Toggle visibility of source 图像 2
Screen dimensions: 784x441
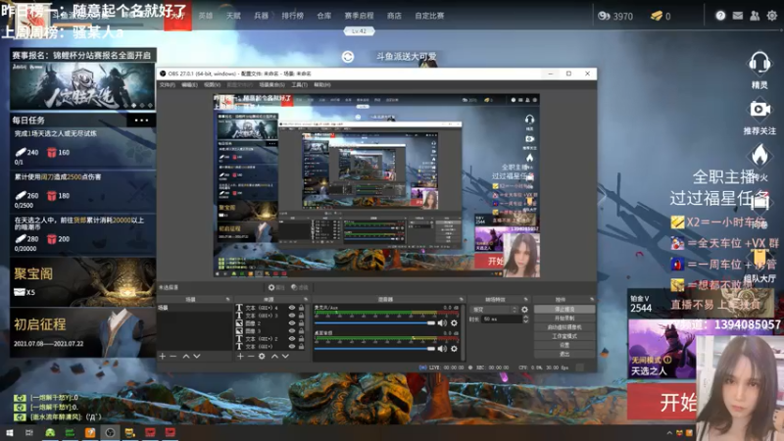pos(291,323)
